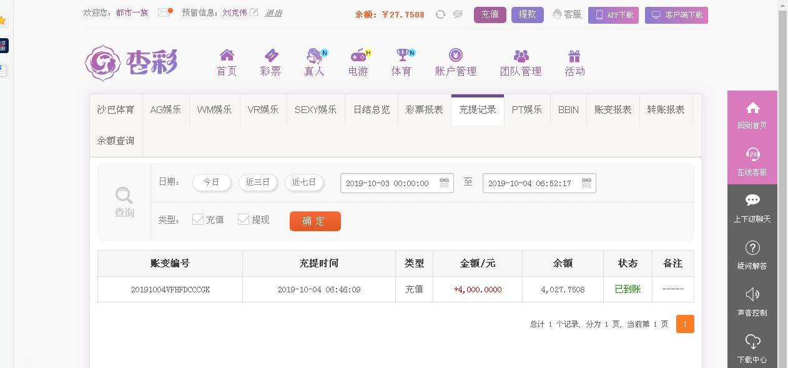
Task: Open 在线客服 online support in the sidebar
Action: [x=752, y=161]
